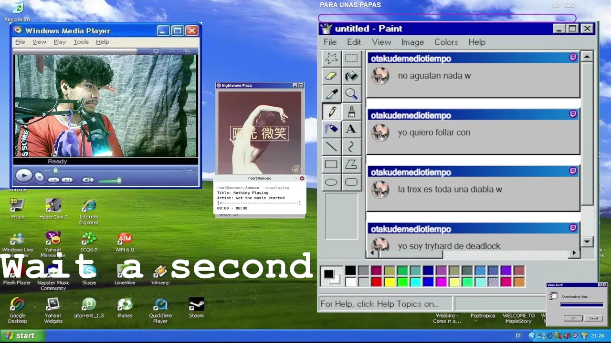Viewport: 611px width, 343px height.
Task: Open the HyperCam 2 desktop icon
Action: 53,209
